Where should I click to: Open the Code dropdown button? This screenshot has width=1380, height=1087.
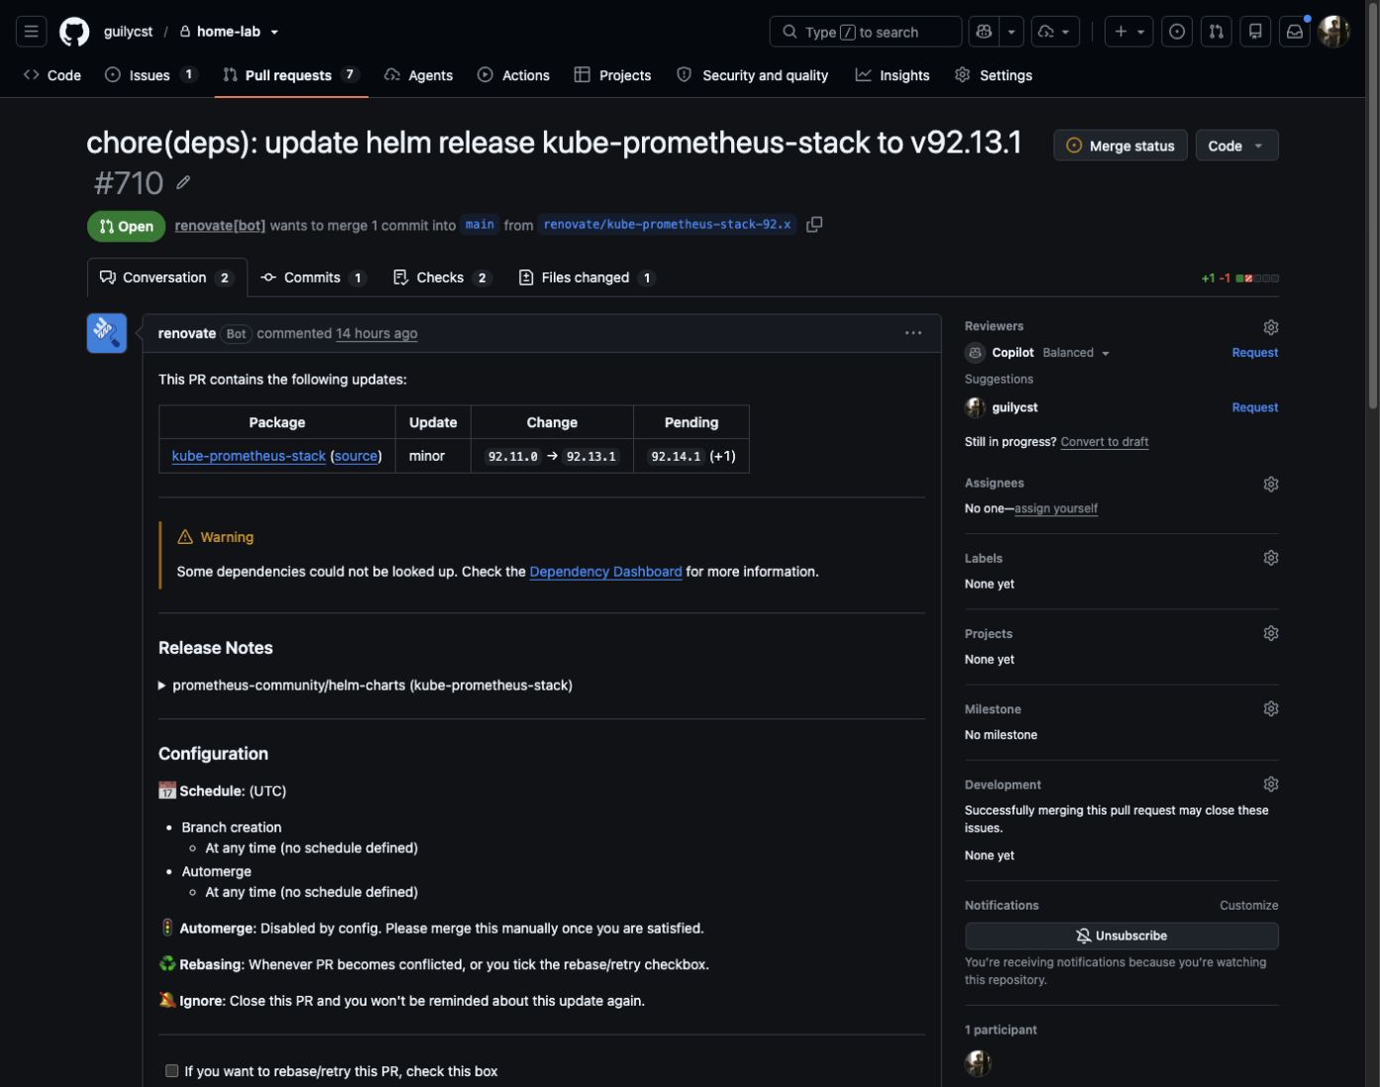1236,146
